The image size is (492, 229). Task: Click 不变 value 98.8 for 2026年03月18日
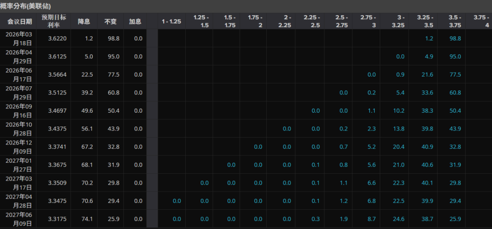[x=113, y=39]
